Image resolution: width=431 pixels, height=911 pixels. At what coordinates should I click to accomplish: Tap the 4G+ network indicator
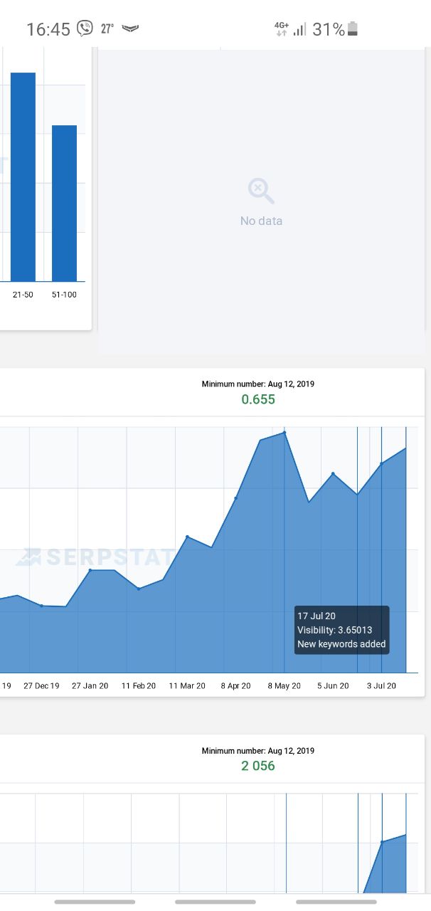[x=282, y=29]
